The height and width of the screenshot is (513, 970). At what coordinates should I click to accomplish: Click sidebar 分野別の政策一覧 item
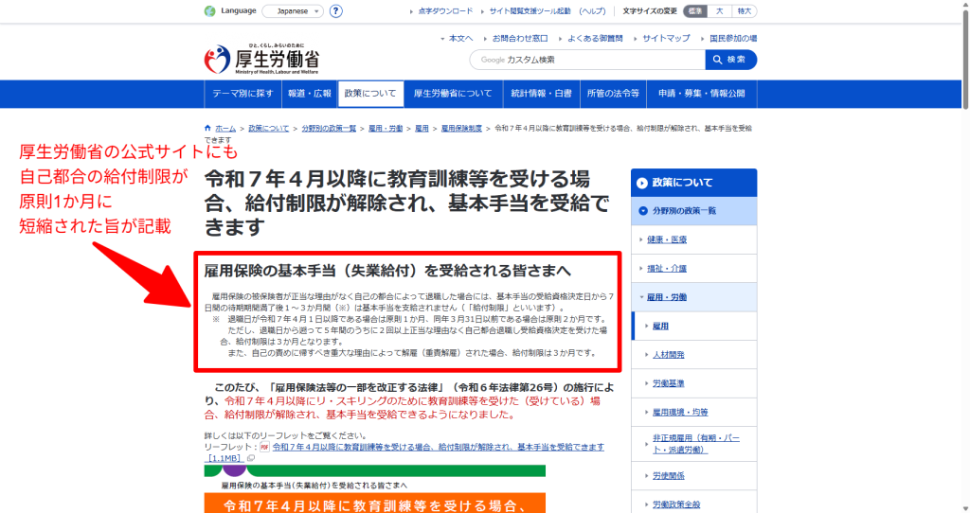(x=694, y=211)
